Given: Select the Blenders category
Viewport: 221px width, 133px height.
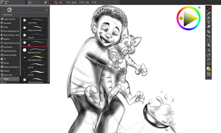Looking at the screenshot, I should point(10,39).
